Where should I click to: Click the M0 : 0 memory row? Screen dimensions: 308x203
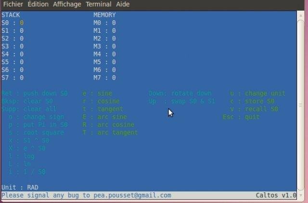105,23
